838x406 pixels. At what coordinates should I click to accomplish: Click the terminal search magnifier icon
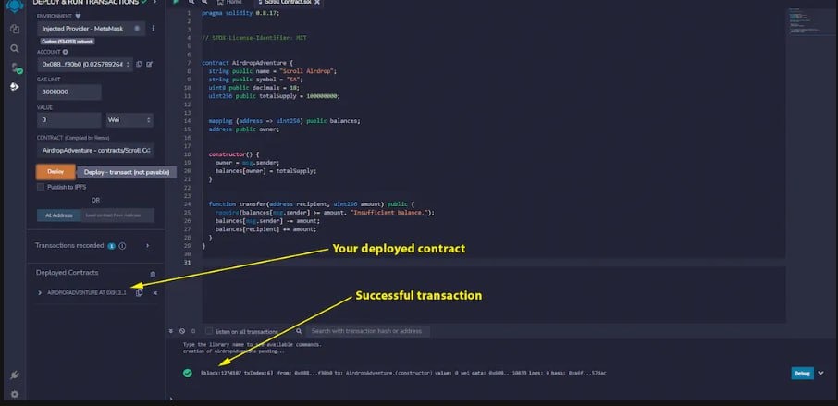299,331
